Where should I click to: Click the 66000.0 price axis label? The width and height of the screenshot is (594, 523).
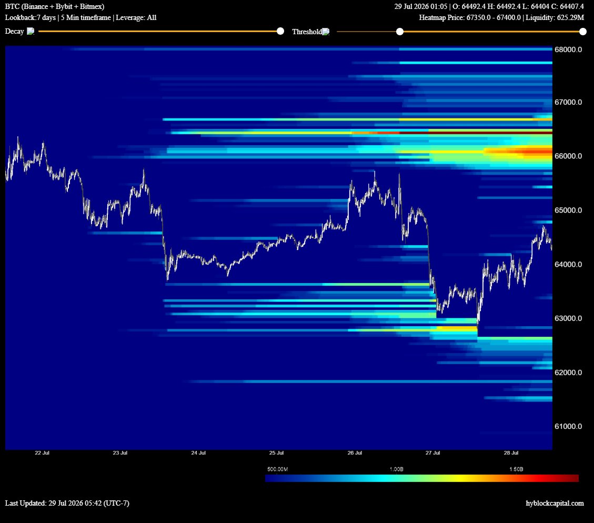pos(568,156)
